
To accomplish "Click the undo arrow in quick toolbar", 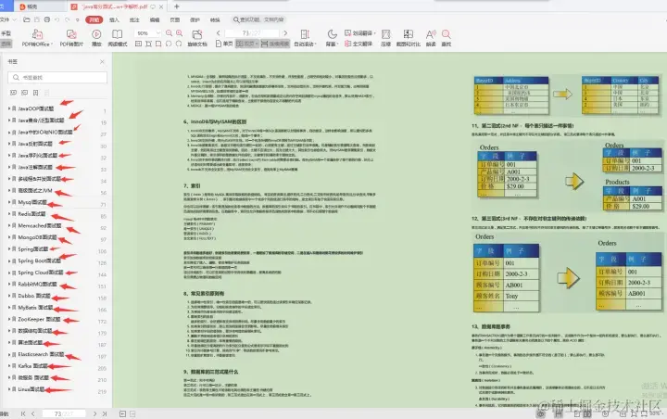I will (x=57, y=19).
